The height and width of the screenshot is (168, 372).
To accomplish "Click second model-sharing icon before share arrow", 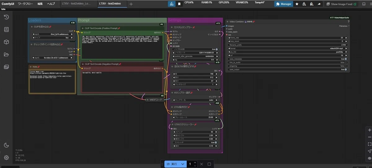I will point(312,4).
